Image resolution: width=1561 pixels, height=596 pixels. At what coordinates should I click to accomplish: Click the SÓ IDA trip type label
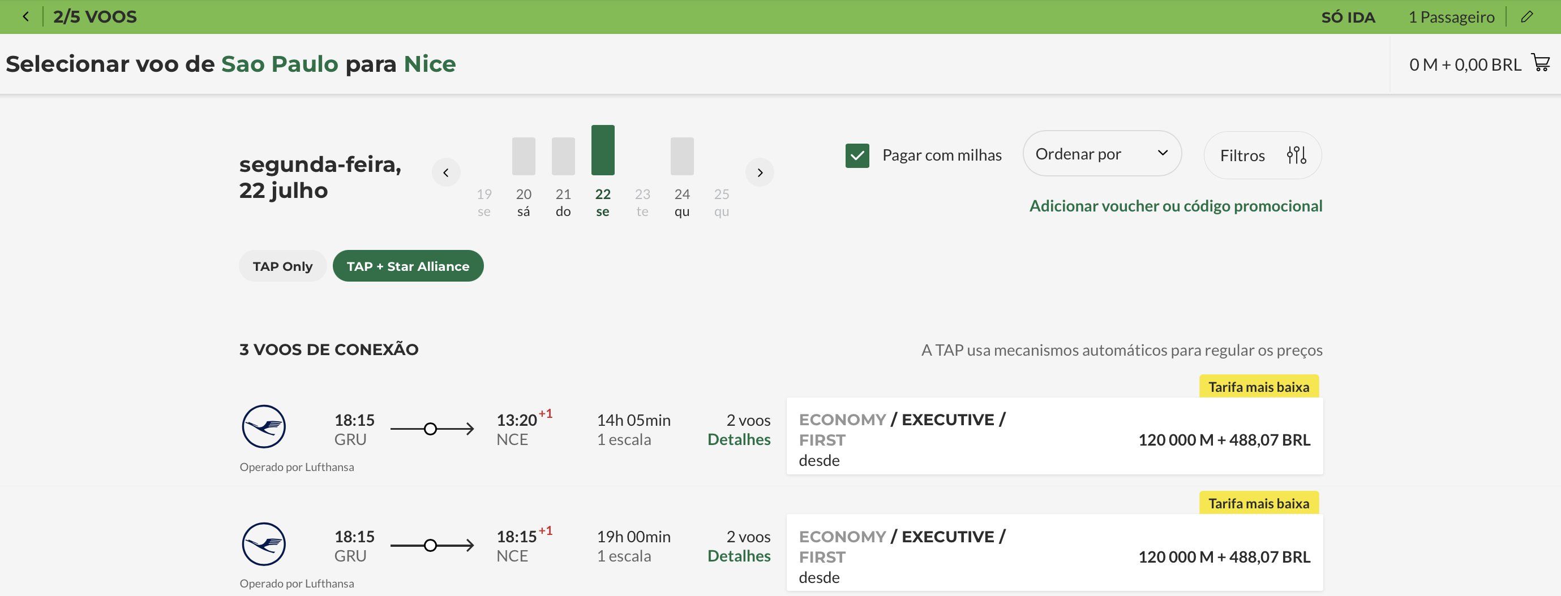pos(1348,17)
